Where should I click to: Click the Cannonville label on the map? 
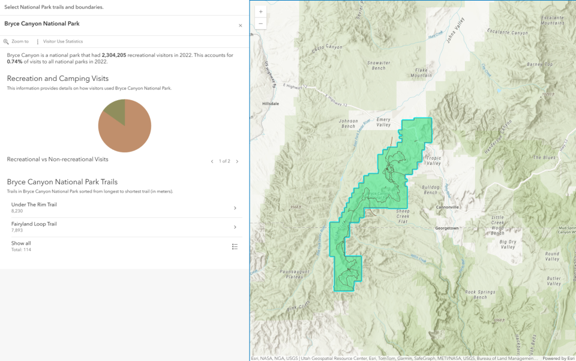[x=447, y=207]
